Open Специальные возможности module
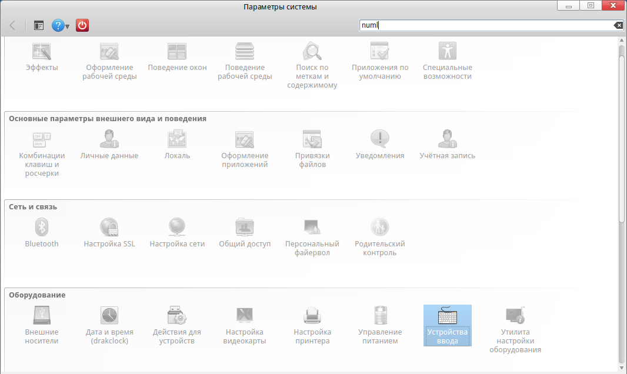Viewport: 627px width, 374px height. 448,62
